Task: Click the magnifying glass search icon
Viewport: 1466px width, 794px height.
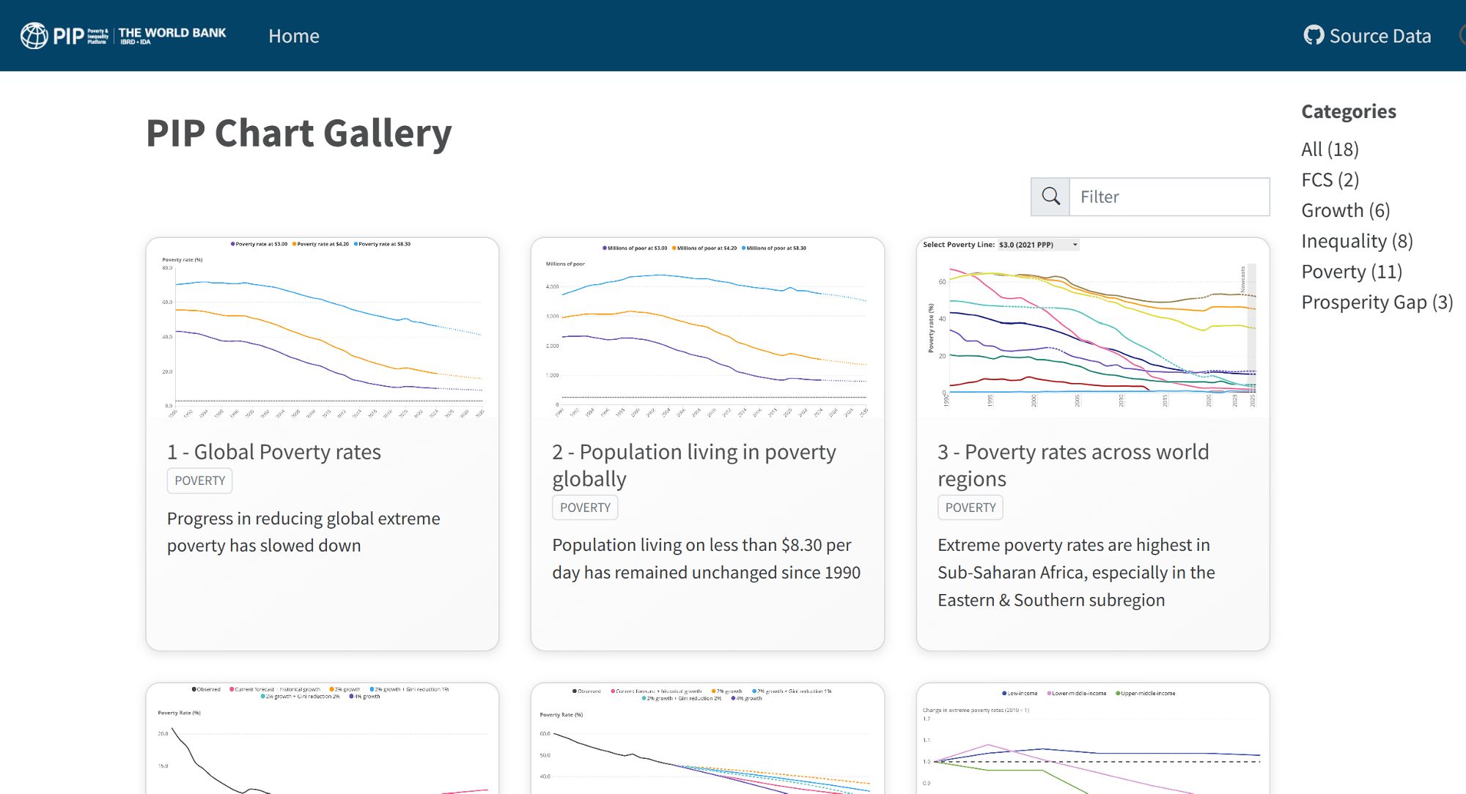Action: click(1050, 196)
